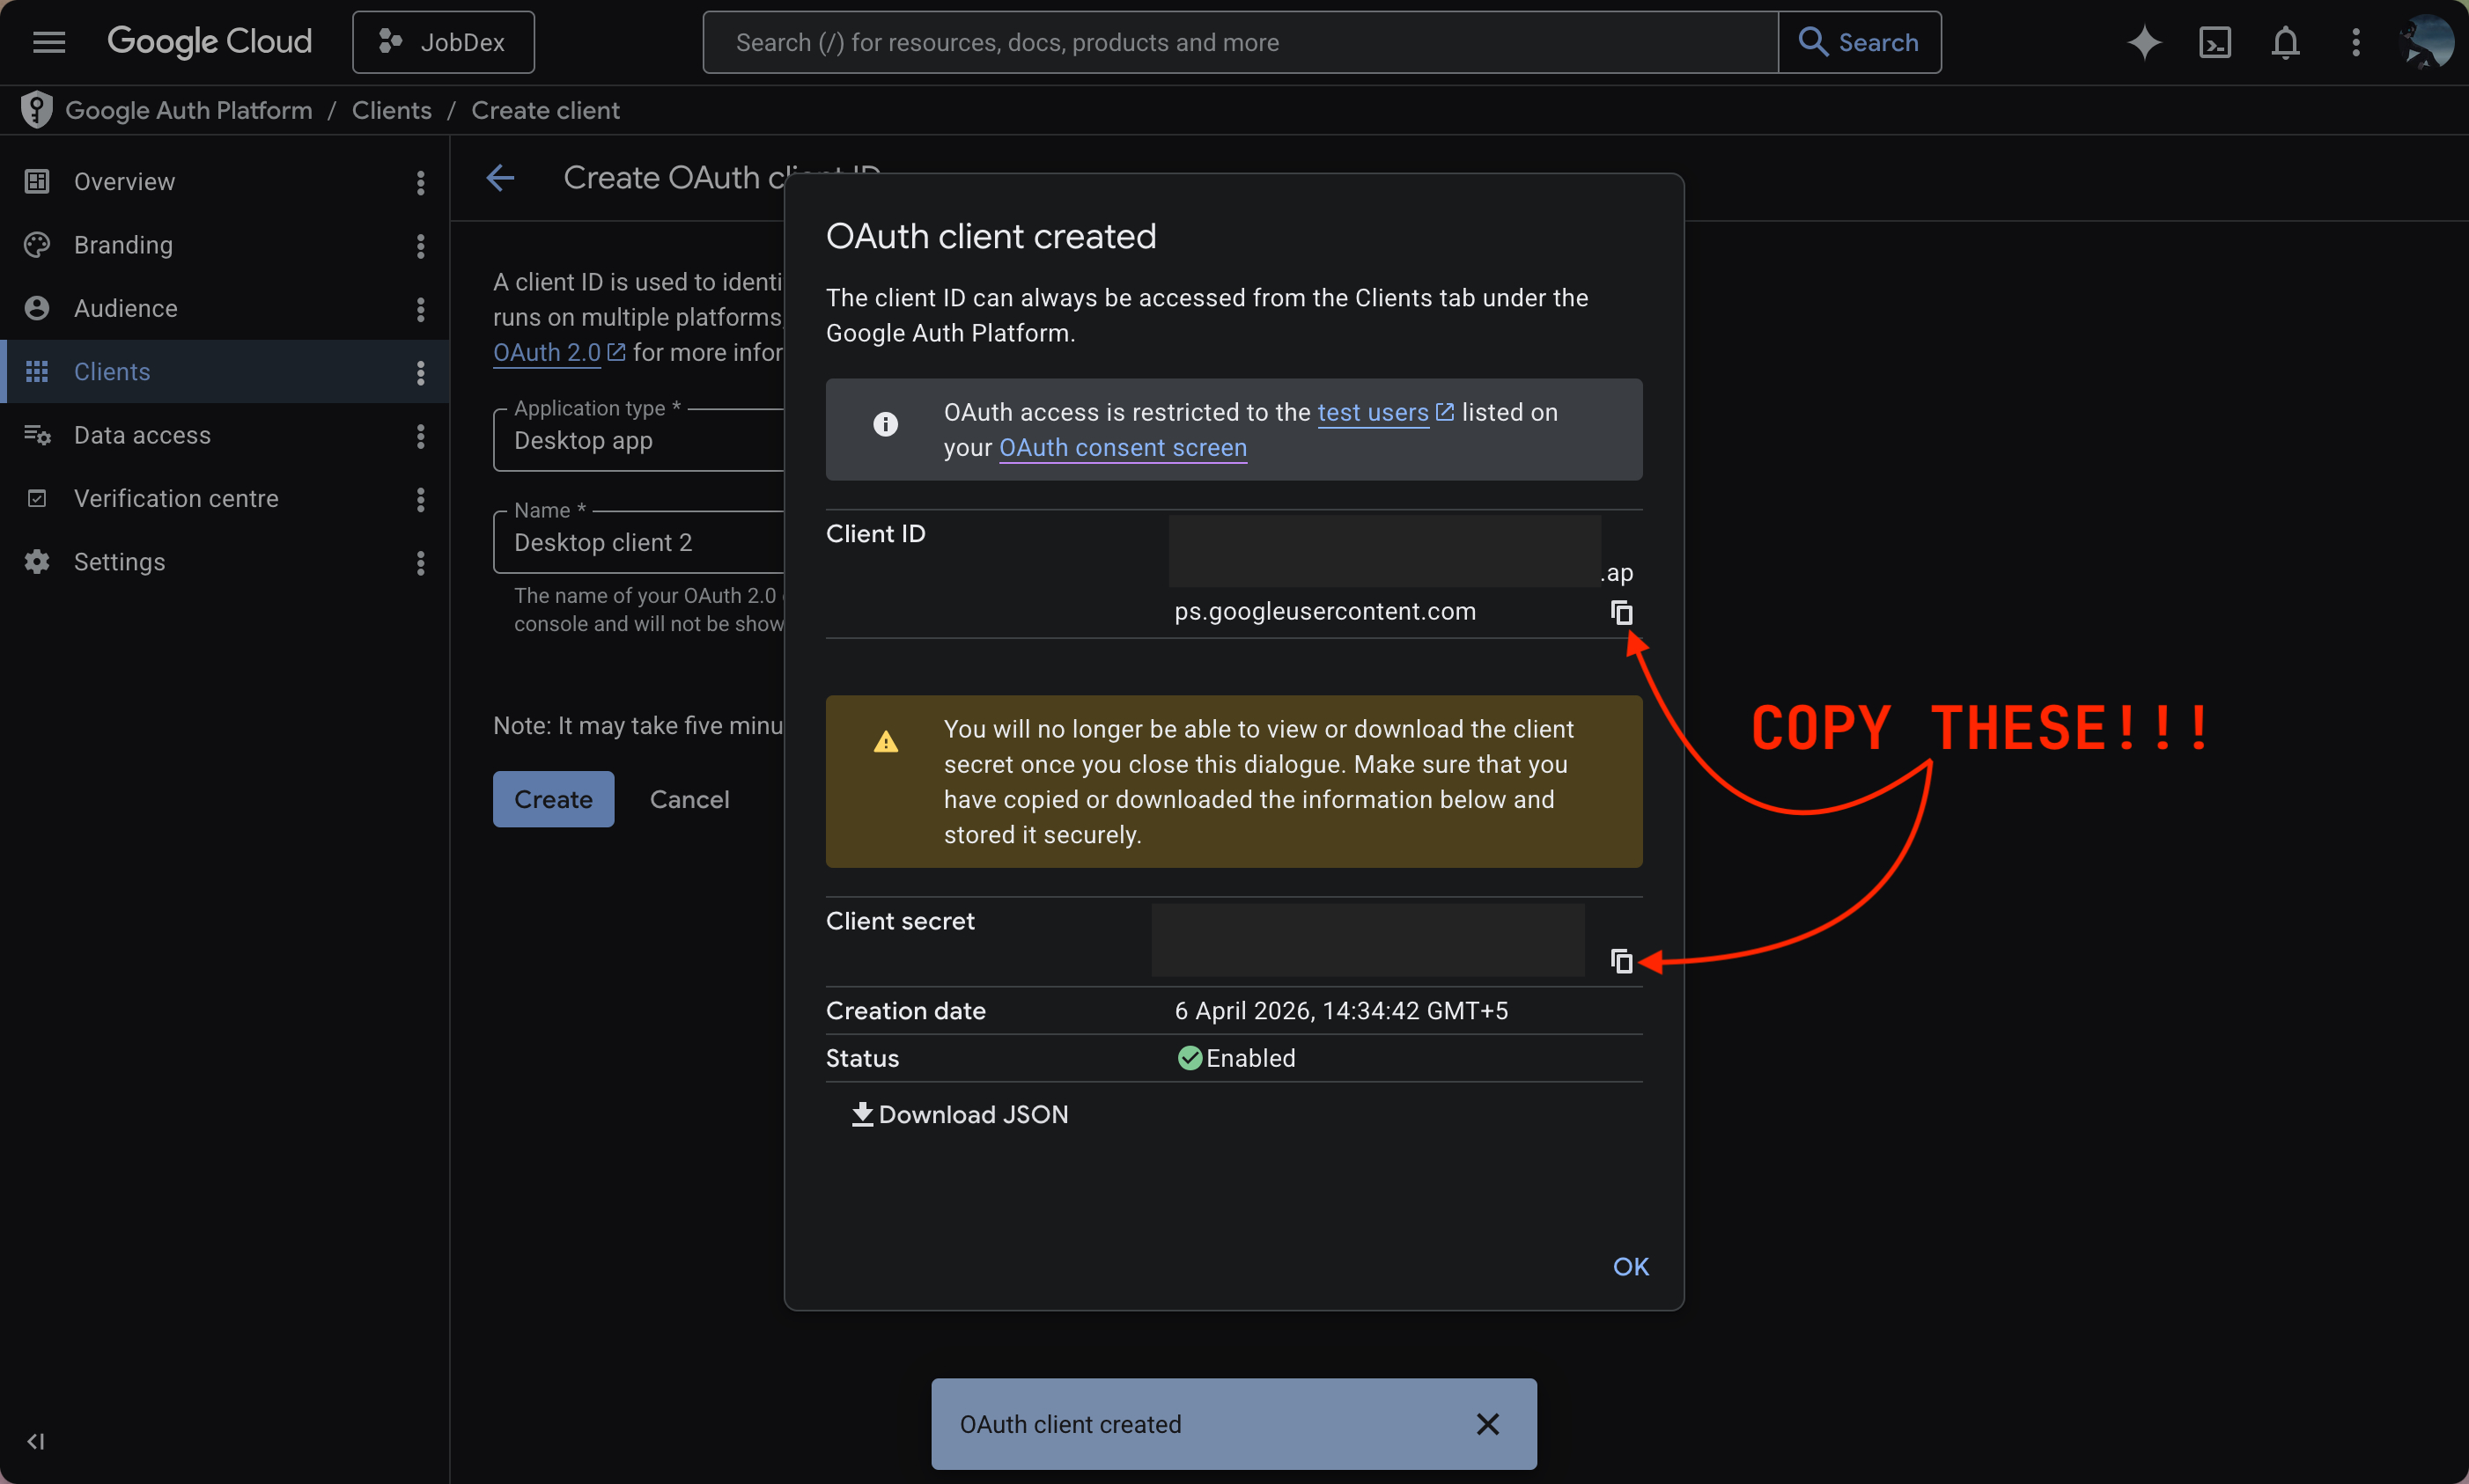Click the Settings gear icon
This screenshot has width=2469, height=1484.
tap(37, 562)
